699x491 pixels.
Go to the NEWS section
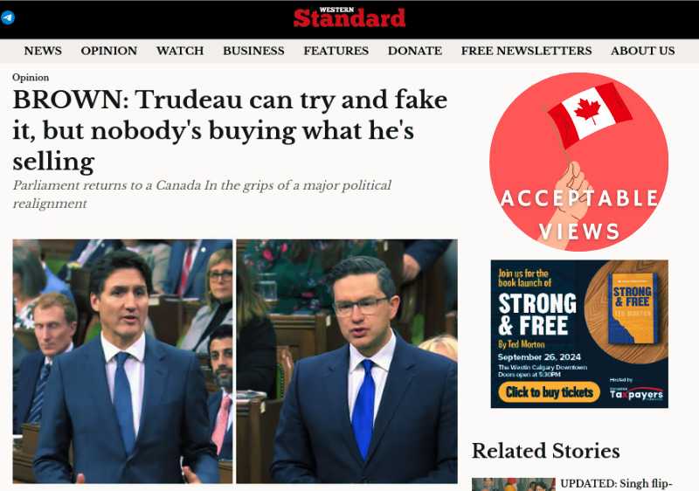pos(43,51)
